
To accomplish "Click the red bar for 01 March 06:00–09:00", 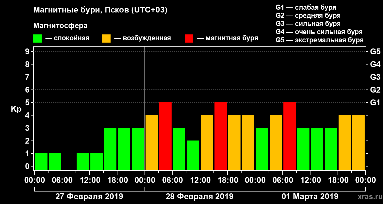I will 290,136.
